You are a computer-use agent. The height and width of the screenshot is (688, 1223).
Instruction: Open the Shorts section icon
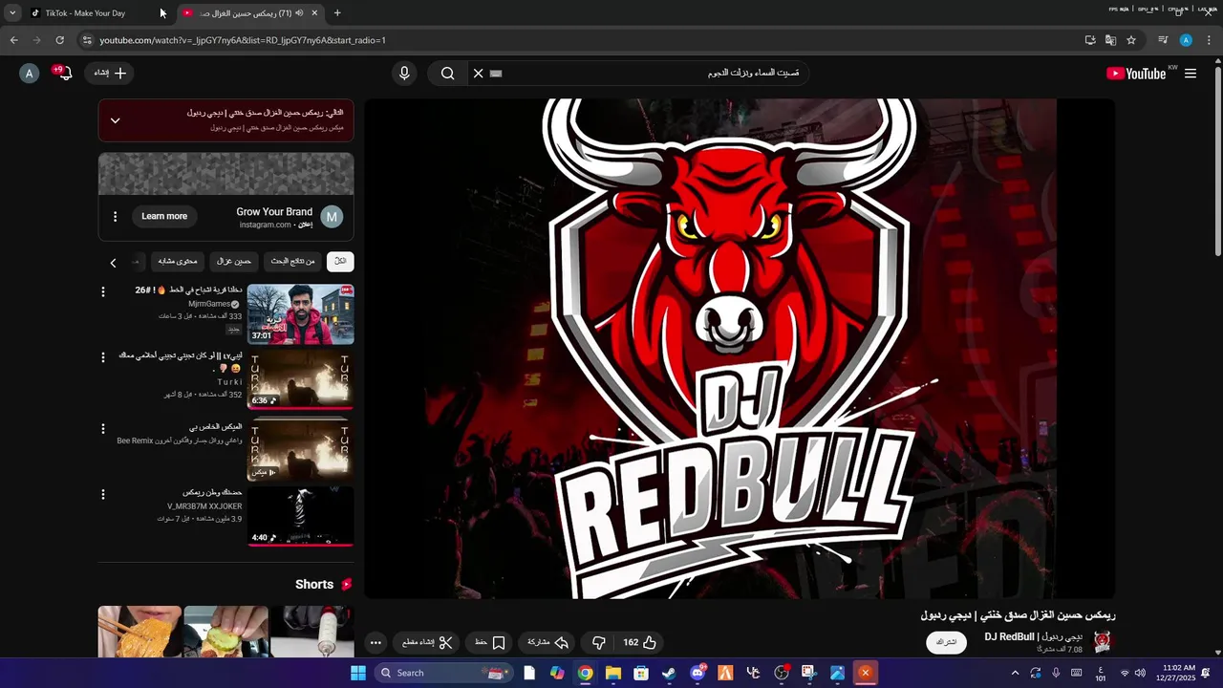pyautogui.click(x=346, y=585)
